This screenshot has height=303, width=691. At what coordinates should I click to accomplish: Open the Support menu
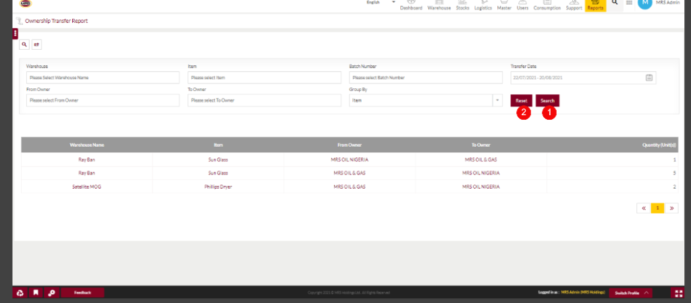point(574,5)
